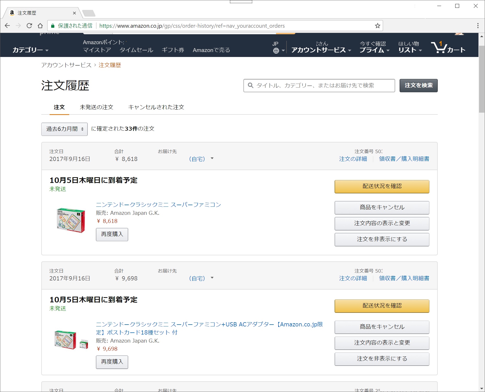Open the 領収書/購入明細書 link of first order
Viewport: 485px width, 392px height.
point(404,159)
